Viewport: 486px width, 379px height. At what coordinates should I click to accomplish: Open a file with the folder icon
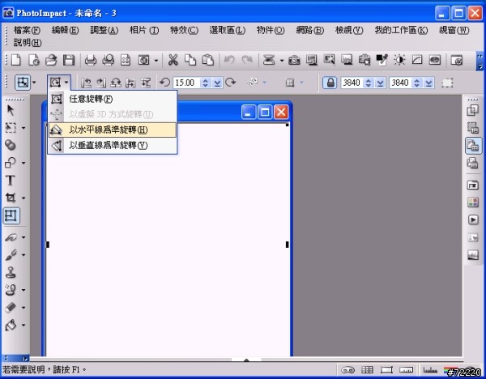[x=51, y=60]
